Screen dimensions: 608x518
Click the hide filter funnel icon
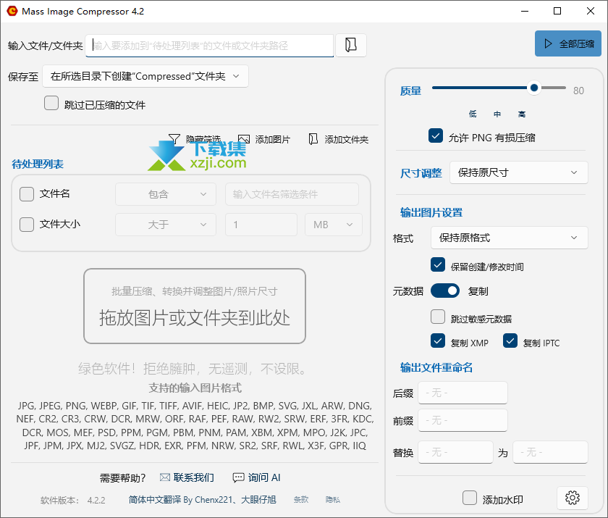tap(174, 139)
